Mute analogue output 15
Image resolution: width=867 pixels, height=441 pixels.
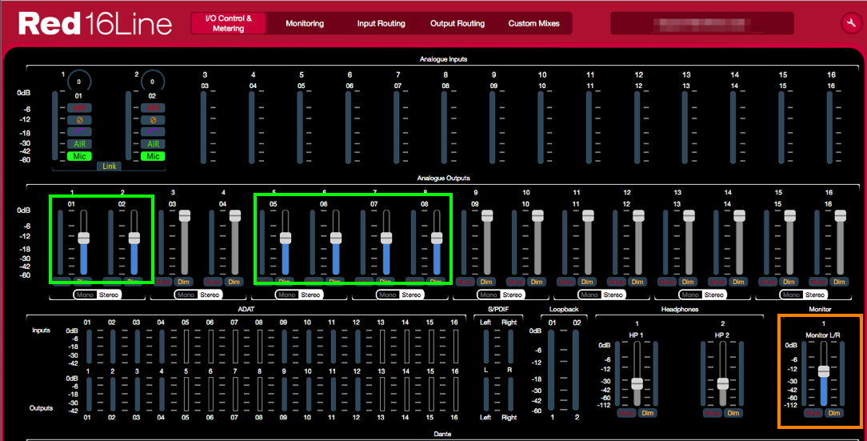tap(768, 282)
